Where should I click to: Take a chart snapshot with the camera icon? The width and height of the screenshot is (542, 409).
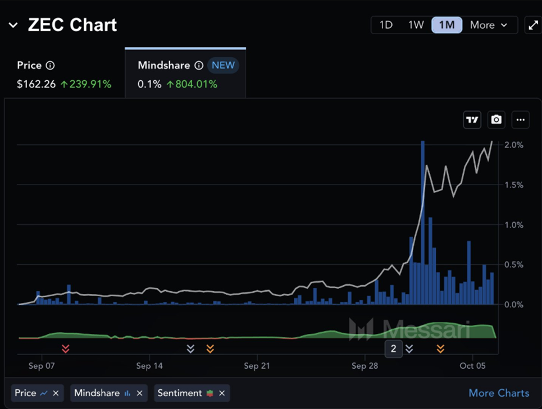[496, 120]
